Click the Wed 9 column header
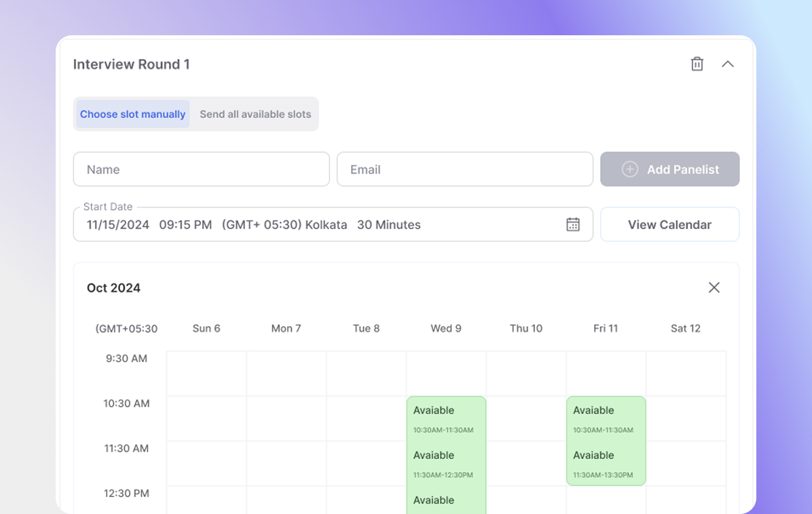 pos(446,328)
